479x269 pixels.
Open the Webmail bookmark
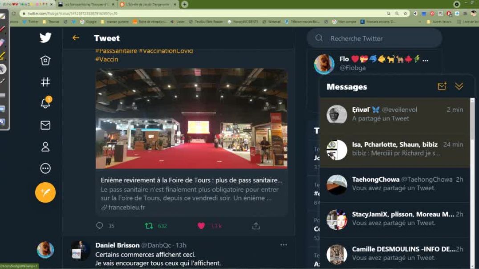click(x=272, y=22)
